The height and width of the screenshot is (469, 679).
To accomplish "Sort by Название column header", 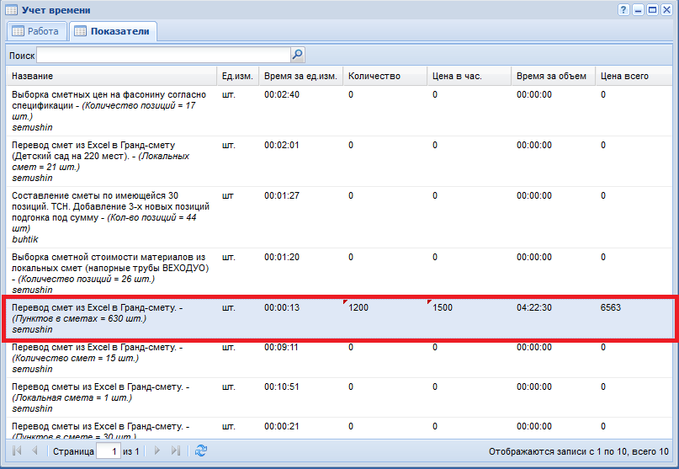I will click(x=113, y=76).
